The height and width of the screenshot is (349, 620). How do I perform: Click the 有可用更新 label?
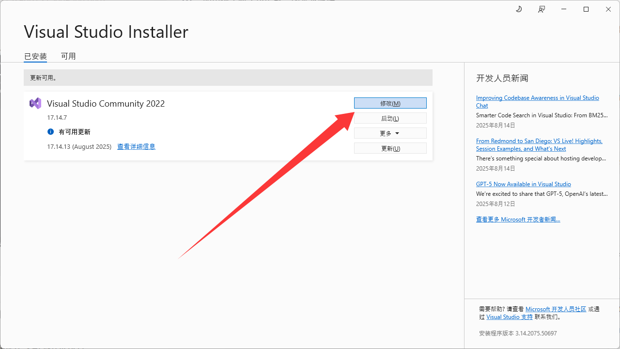click(75, 132)
